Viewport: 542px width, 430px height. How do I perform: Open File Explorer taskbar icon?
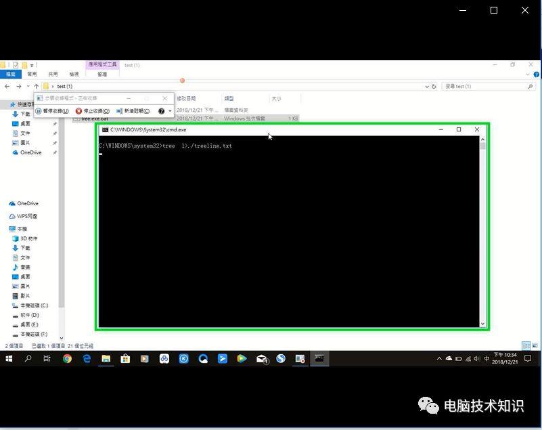coord(106,359)
